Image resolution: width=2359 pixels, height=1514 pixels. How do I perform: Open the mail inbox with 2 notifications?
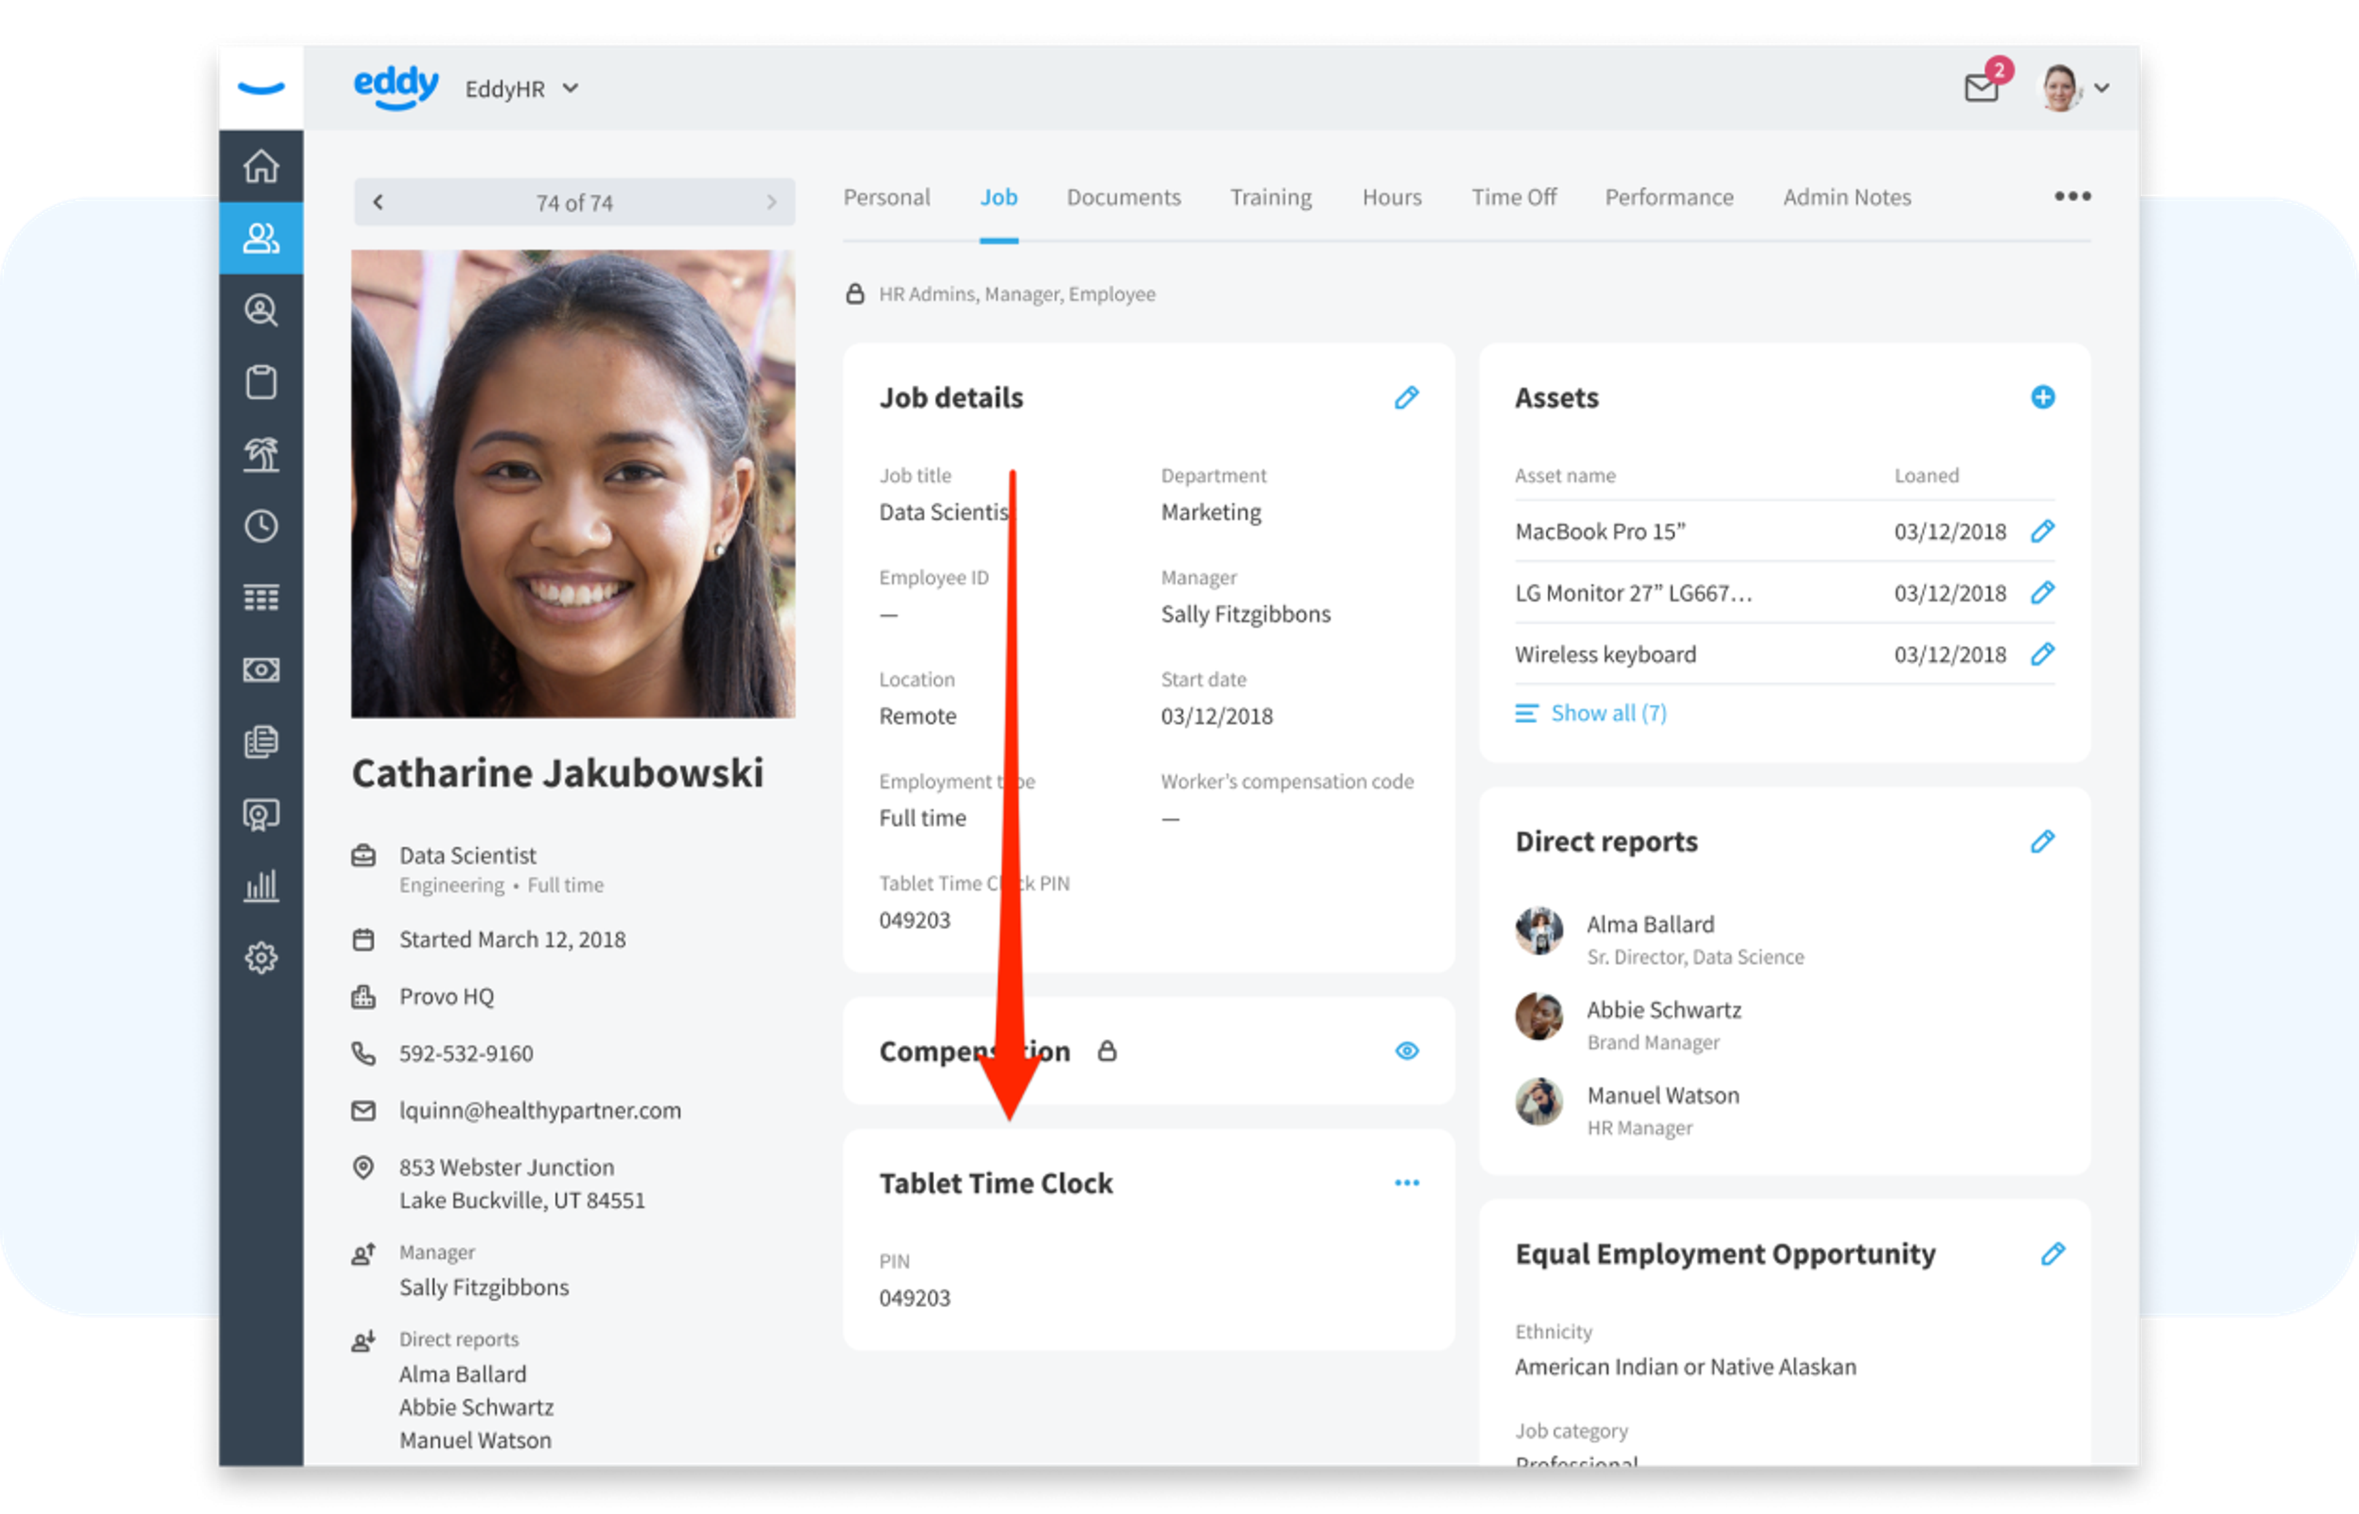point(1982,87)
